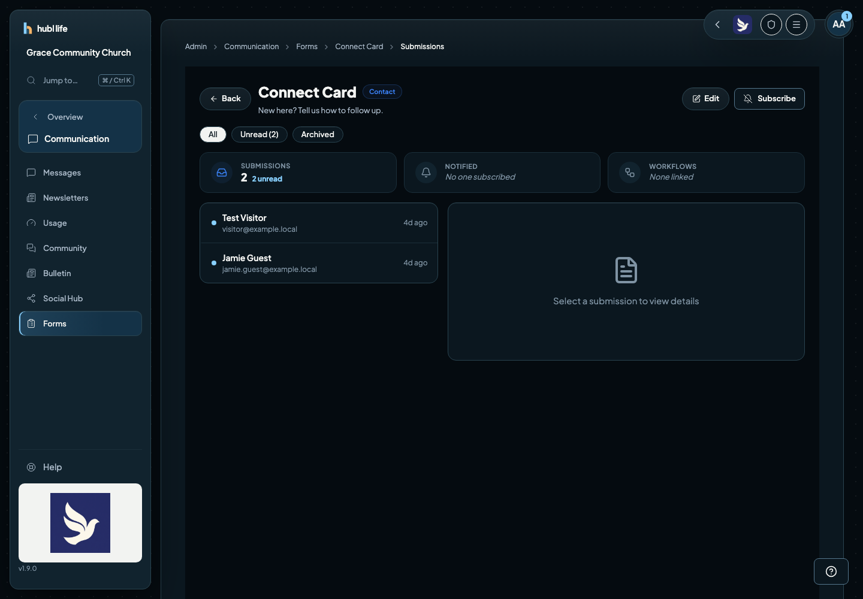
Task: Open the Jamie Guest submission
Action: pos(319,263)
